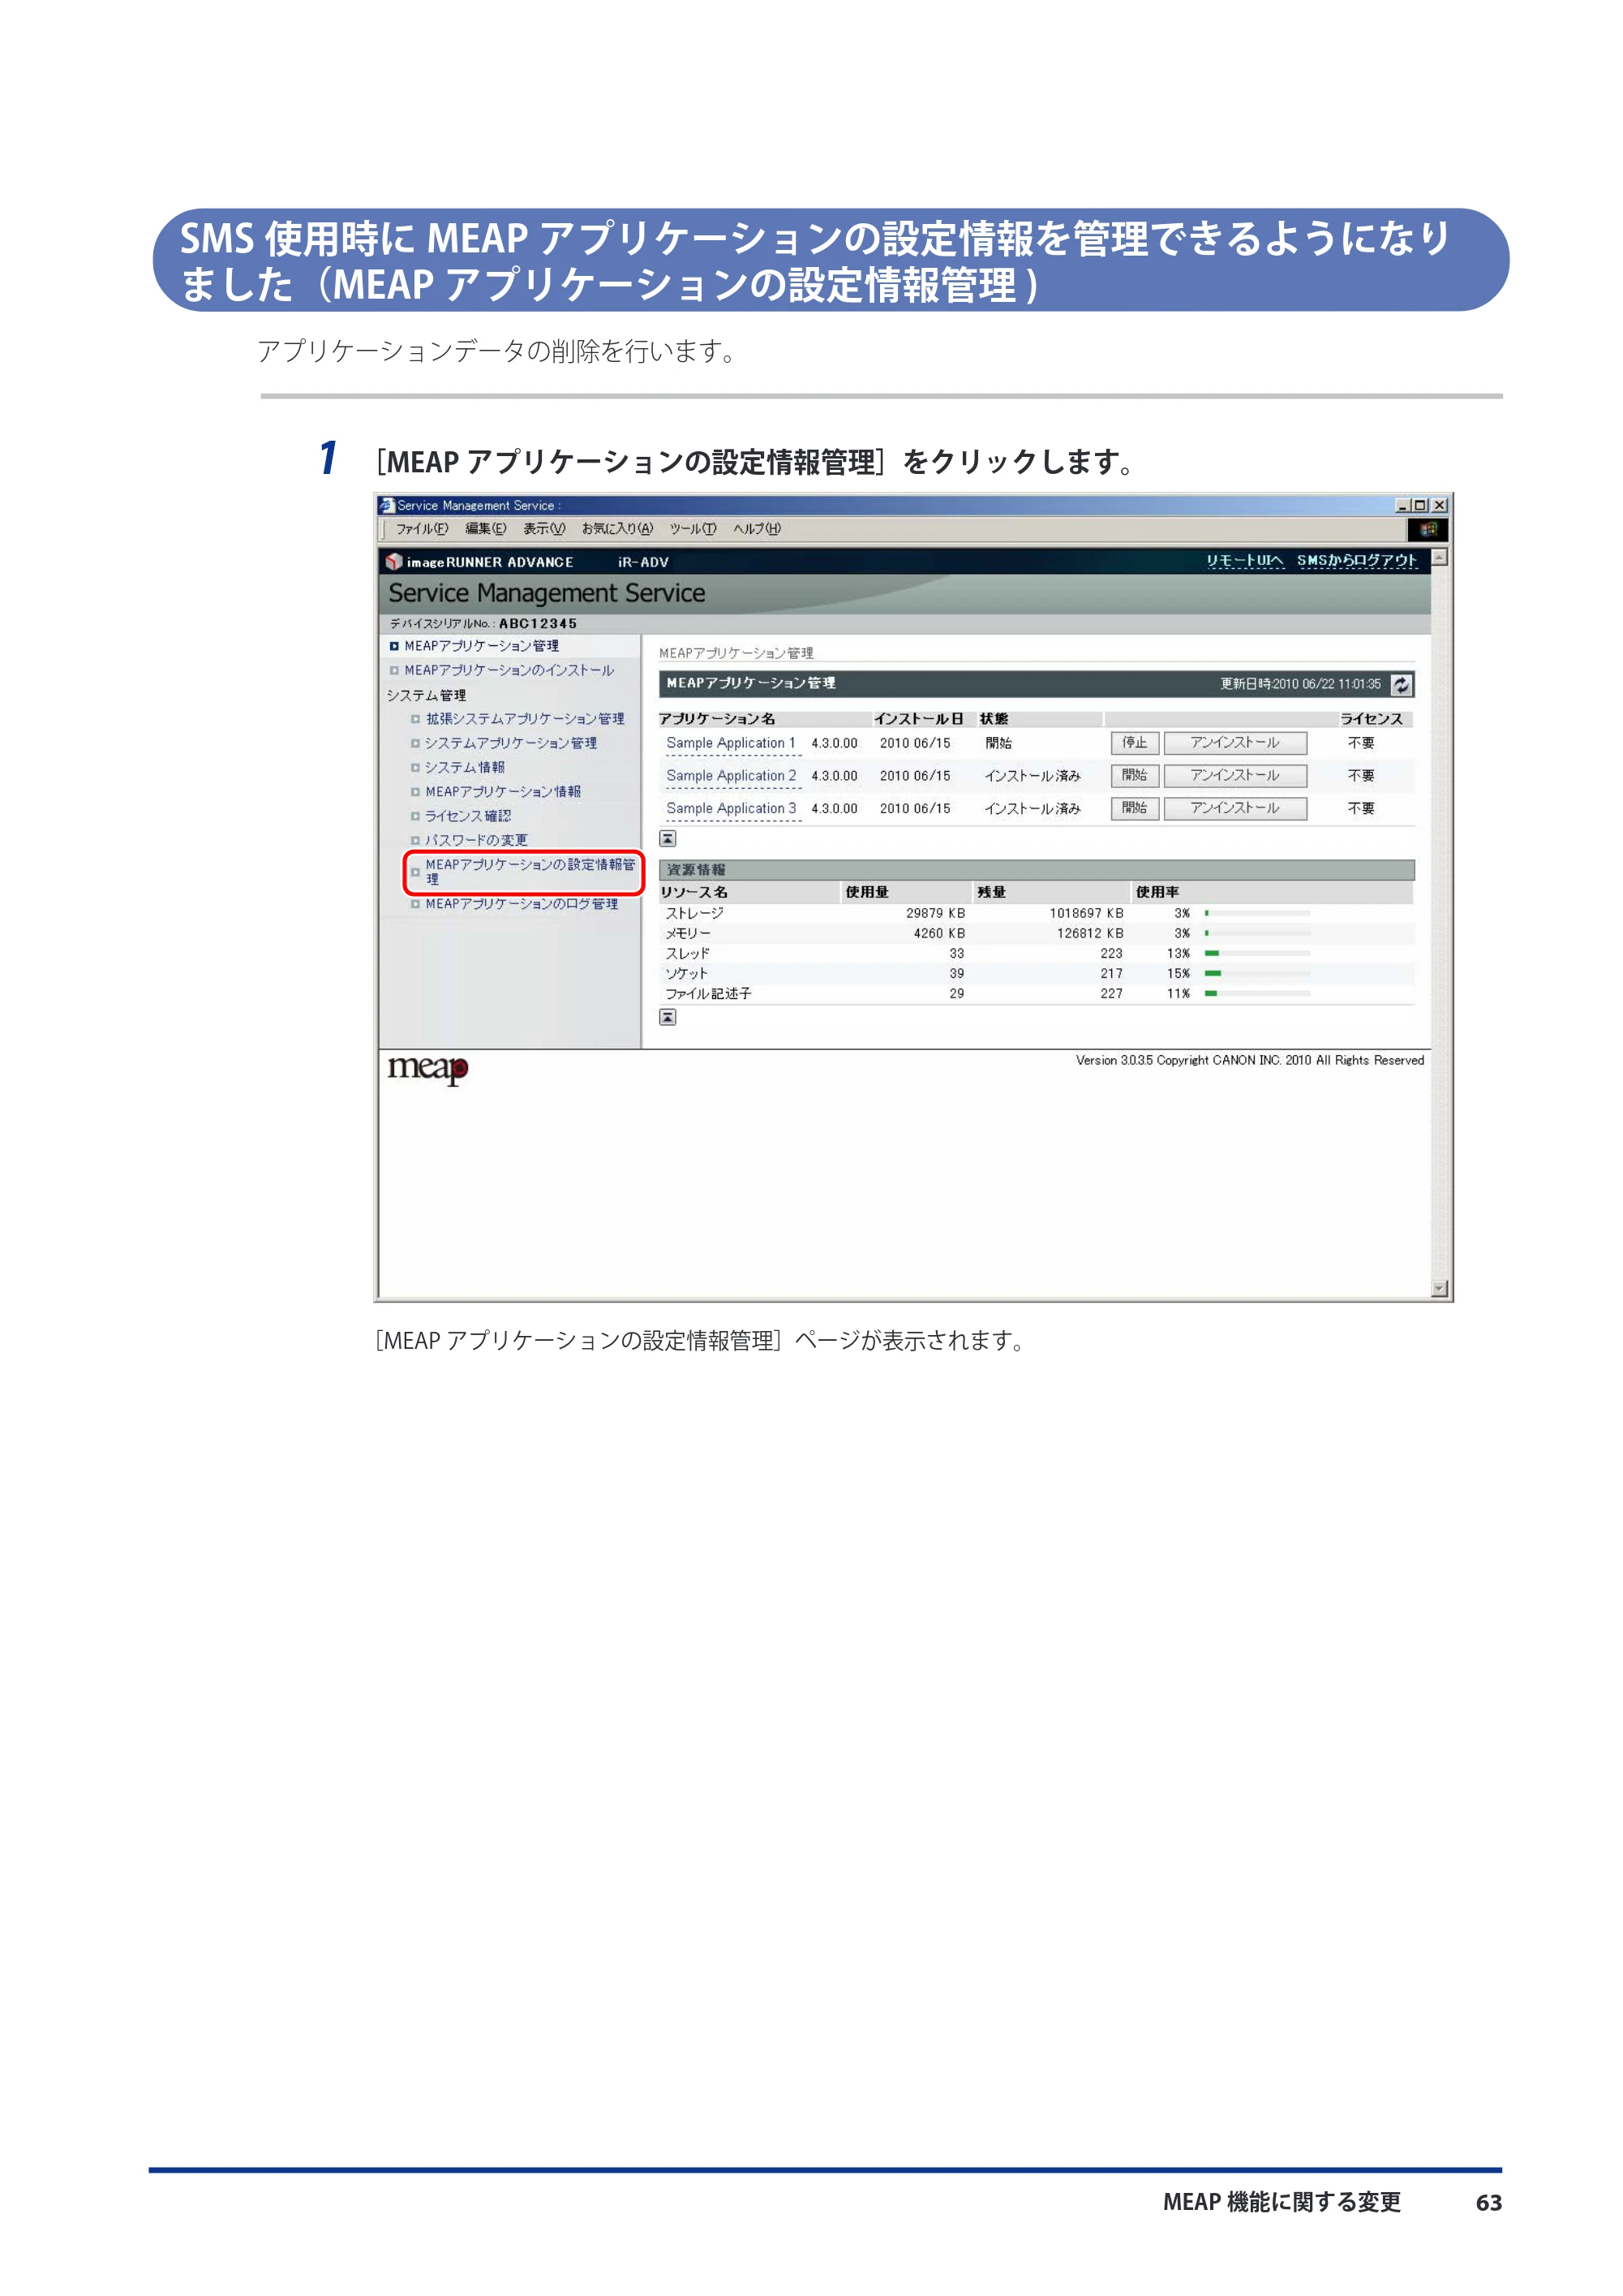Click the Sample Application 2 link
The image size is (1623, 2296).
point(732,776)
